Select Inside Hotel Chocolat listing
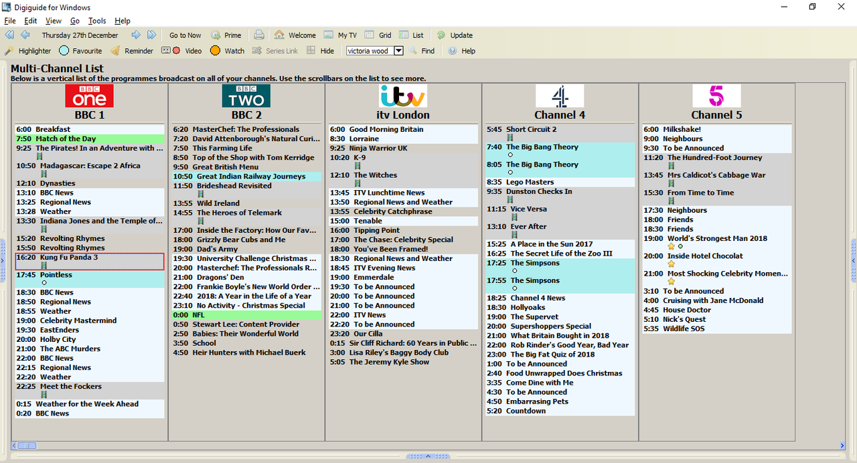 coord(717,260)
